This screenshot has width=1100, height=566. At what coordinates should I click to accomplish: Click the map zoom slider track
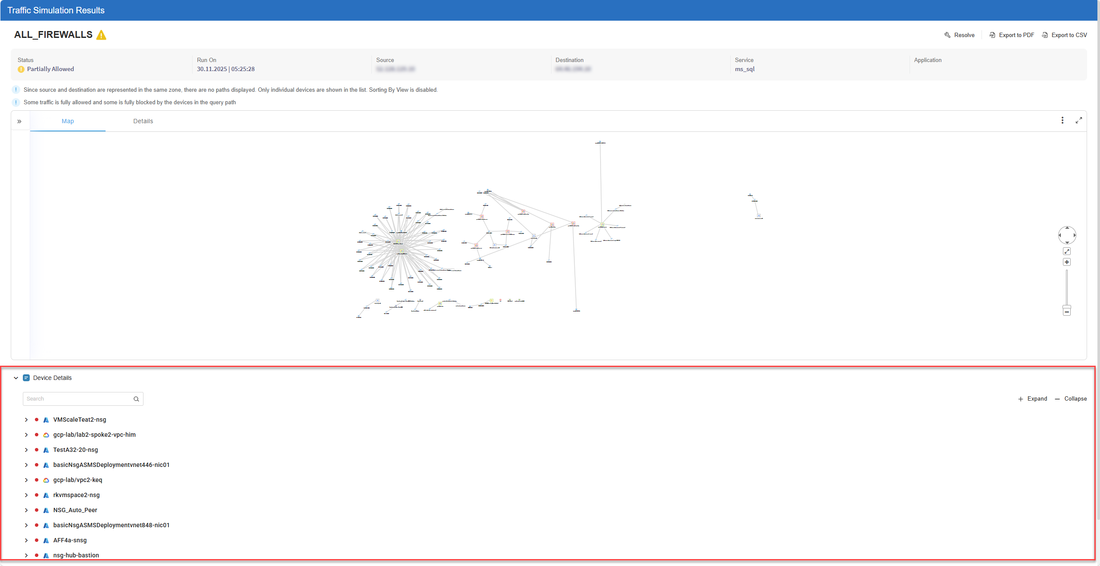pos(1066,286)
